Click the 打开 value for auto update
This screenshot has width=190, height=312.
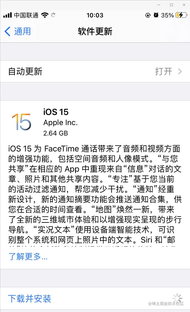pyautogui.click(x=164, y=71)
